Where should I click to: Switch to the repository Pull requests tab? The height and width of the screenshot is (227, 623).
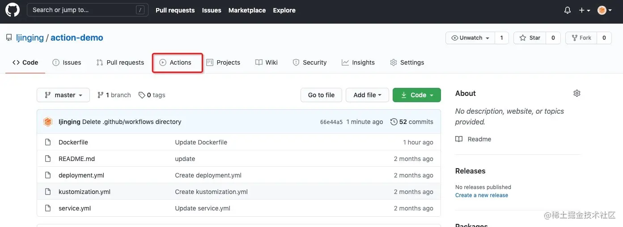(120, 62)
